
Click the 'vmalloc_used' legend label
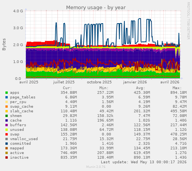[x=24, y=139]
